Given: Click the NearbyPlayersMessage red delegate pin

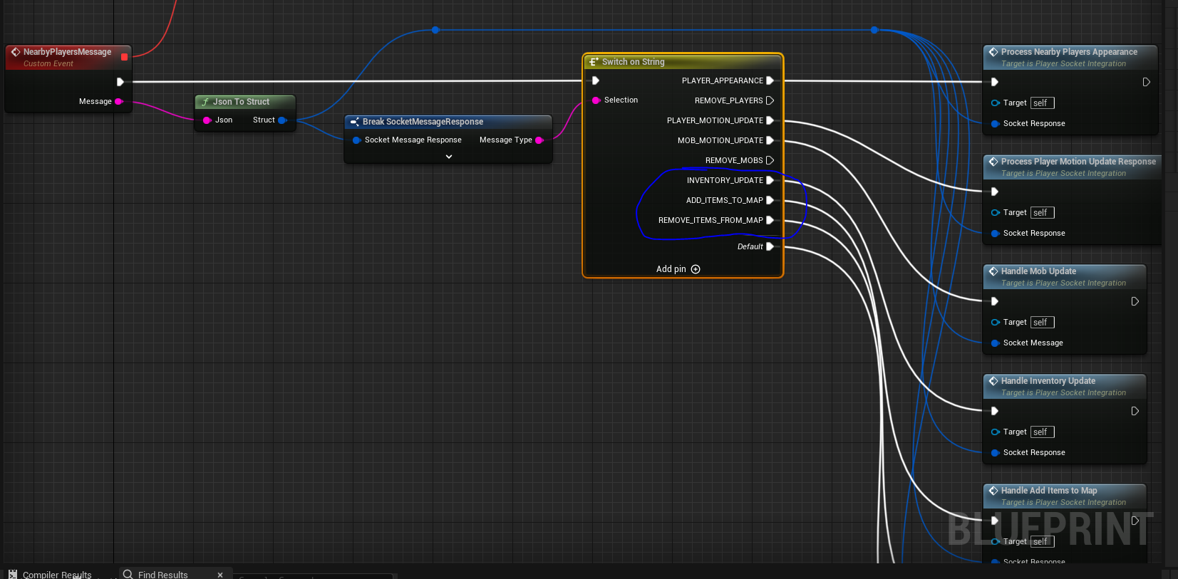Looking at the screenshot, I should [x=125, y=57].
